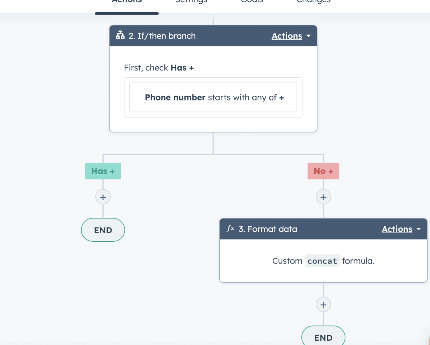Image resolution: width=430 pixels, height=345 pixels.
Task: Open Actions dropdown on If/then branch
Action: 291,36
